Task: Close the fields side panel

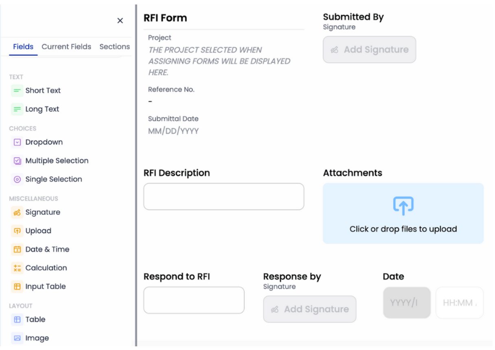Action: 120,21
